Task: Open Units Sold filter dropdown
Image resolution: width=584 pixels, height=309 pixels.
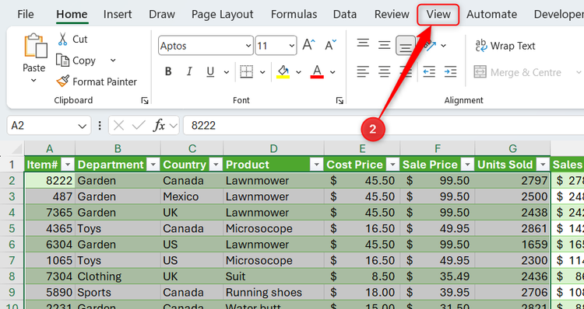Action: 544,165
